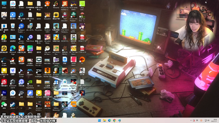Viewport: 219px width, 123px height.
Task: Open Hatbox Memories folder
Action: 56,106
